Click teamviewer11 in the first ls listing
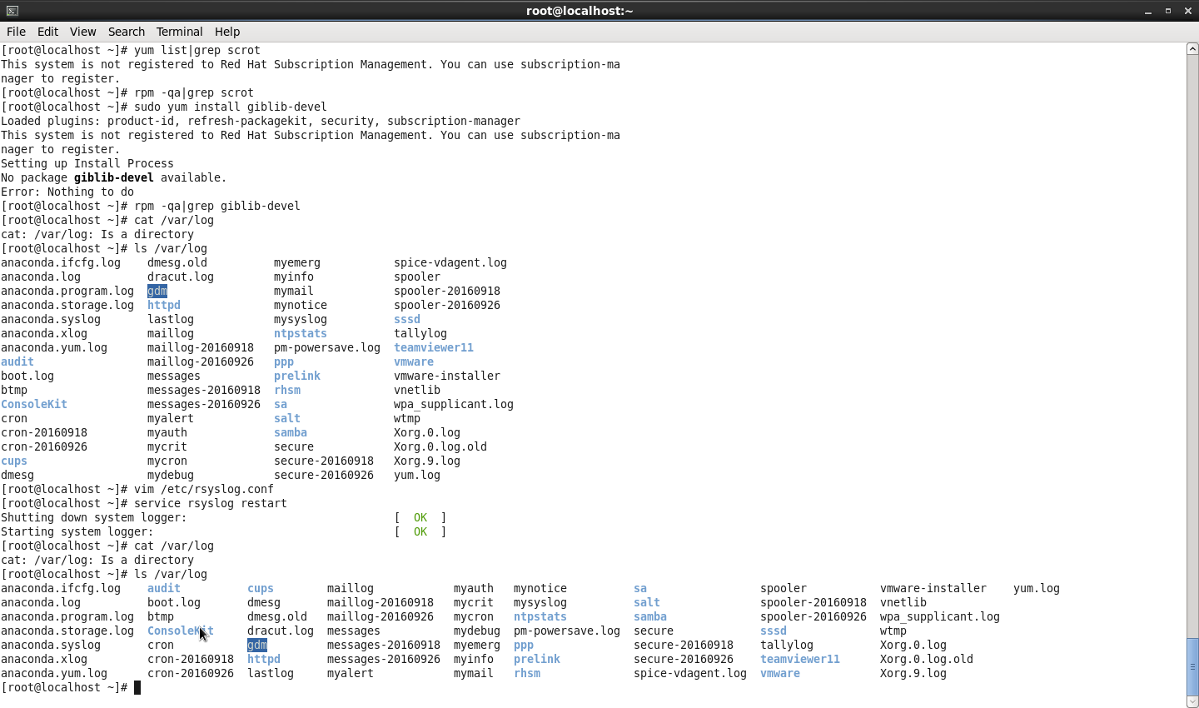Viewport: 1199px width, 708px height. click(x=434, y=347)
